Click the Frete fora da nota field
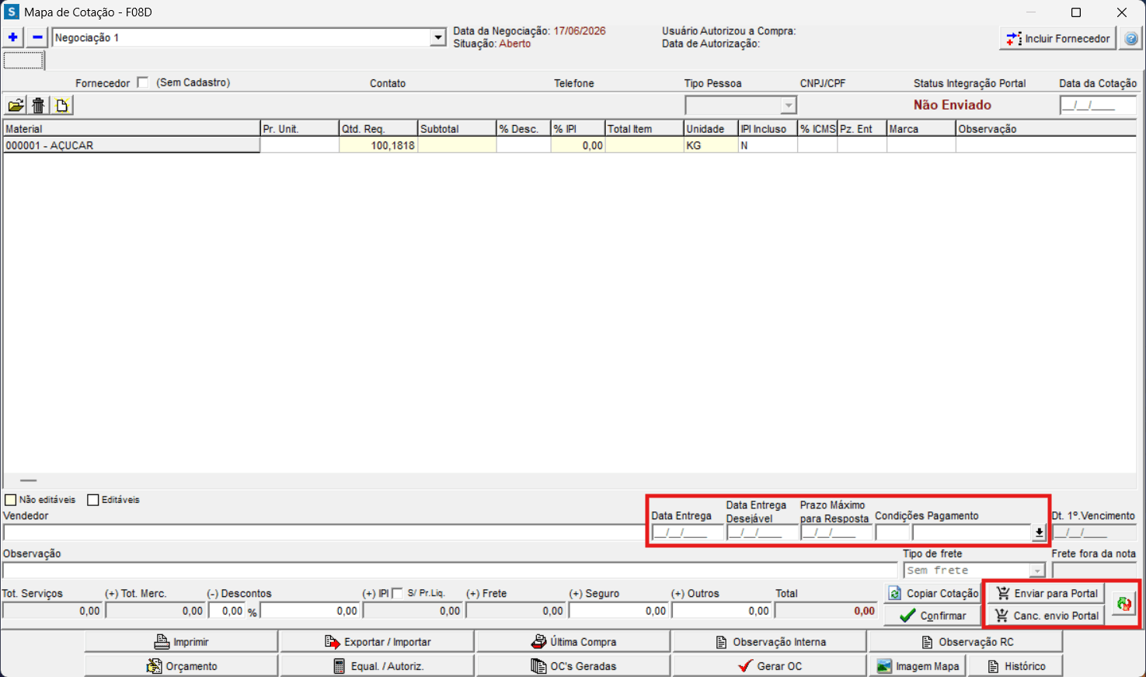Viewport: 1146px width, 677px height. pos(1095,571)
